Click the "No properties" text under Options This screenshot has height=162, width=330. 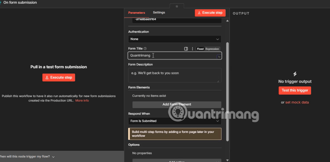point(142,153)
